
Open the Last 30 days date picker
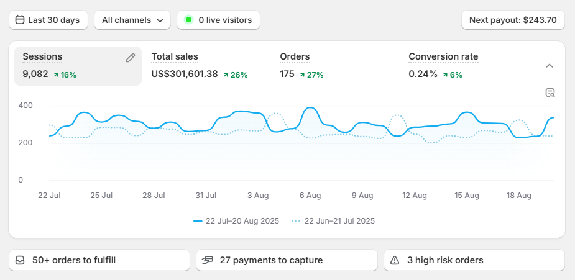click(48, 20)
